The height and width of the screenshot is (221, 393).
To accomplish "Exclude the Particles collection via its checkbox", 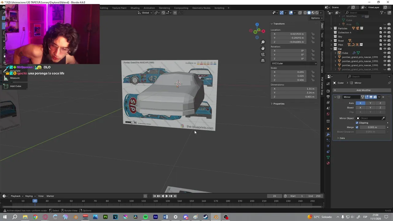I will click(x=381, y=28).
